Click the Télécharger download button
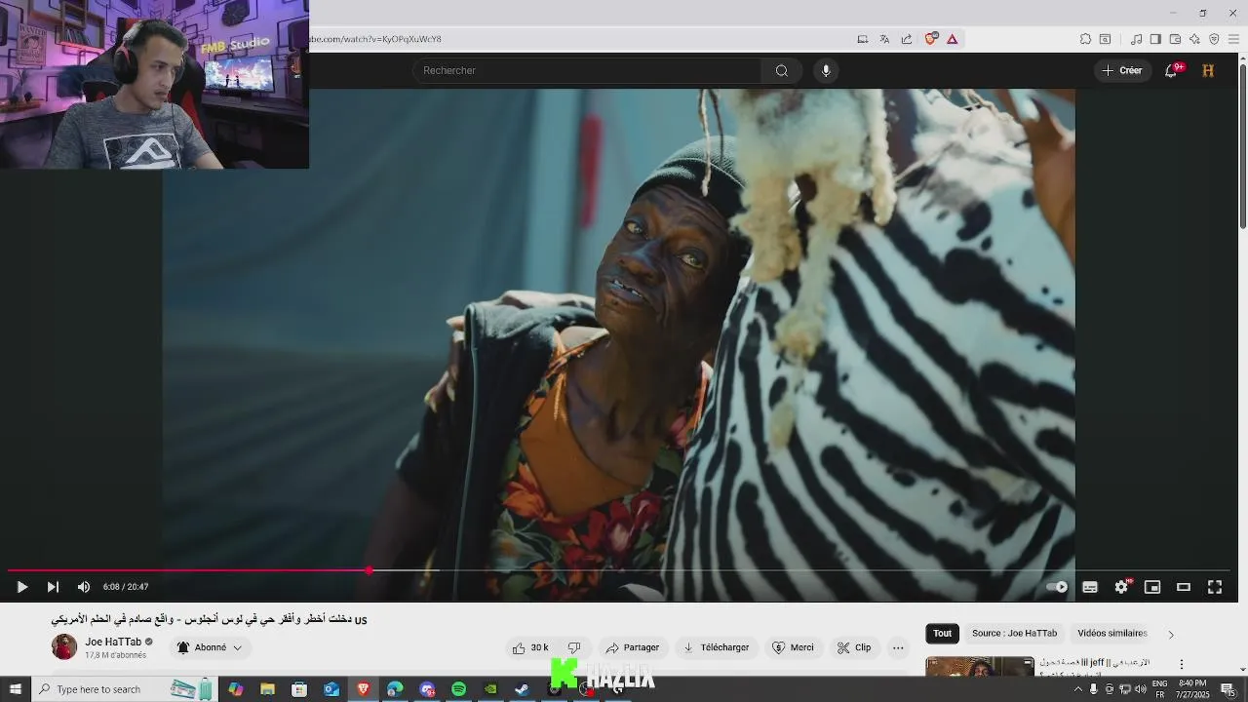The image size is (1248, 702). point(716,647)
